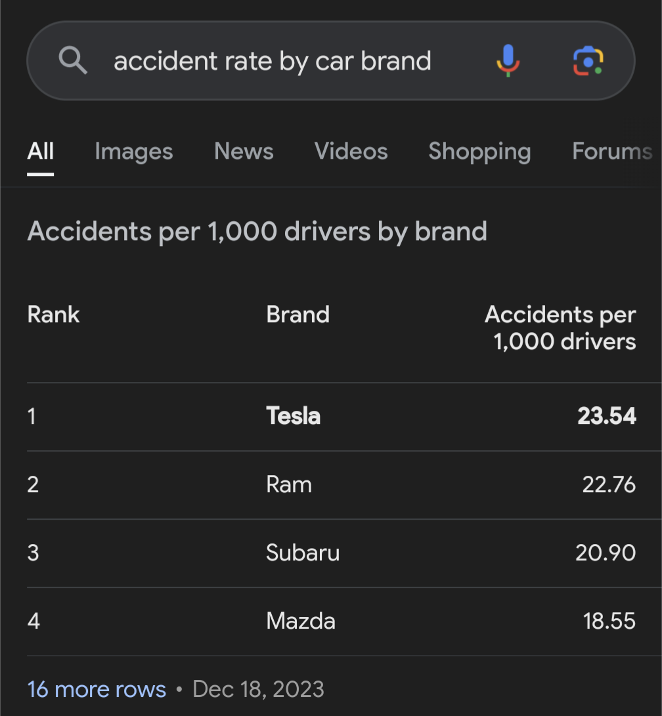Click Subaru in the table
662x716 pixels.
coord(303,553)
